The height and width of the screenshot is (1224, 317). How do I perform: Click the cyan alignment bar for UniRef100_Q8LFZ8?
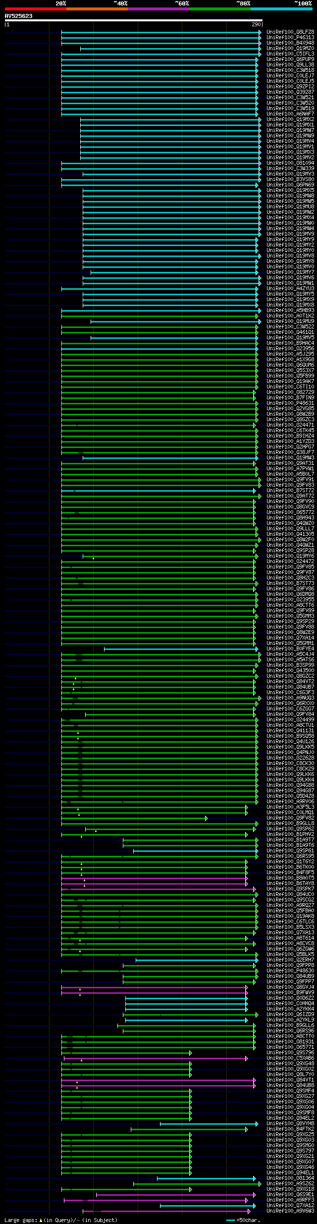(x=161, y=32)
